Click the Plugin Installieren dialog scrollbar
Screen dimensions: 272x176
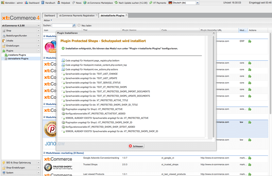click(x=214, y=87)
